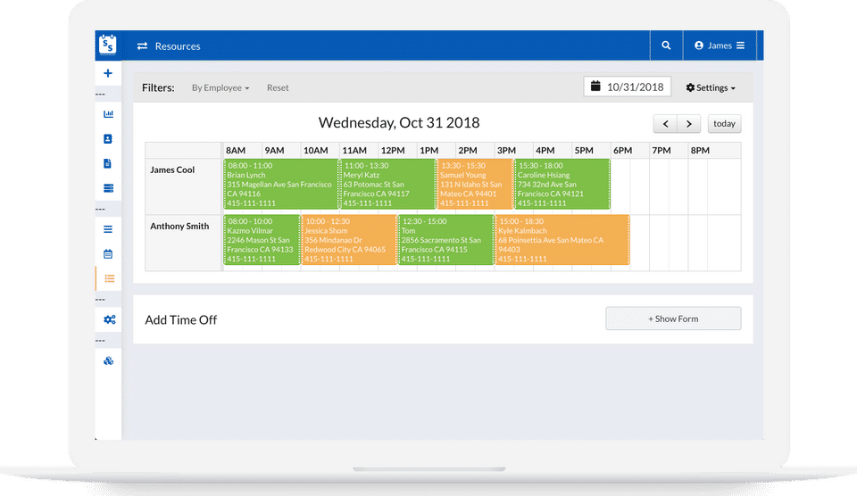Go to previous day with left chevron
Viewport: 857px width, 496px height.
point(665,123)
